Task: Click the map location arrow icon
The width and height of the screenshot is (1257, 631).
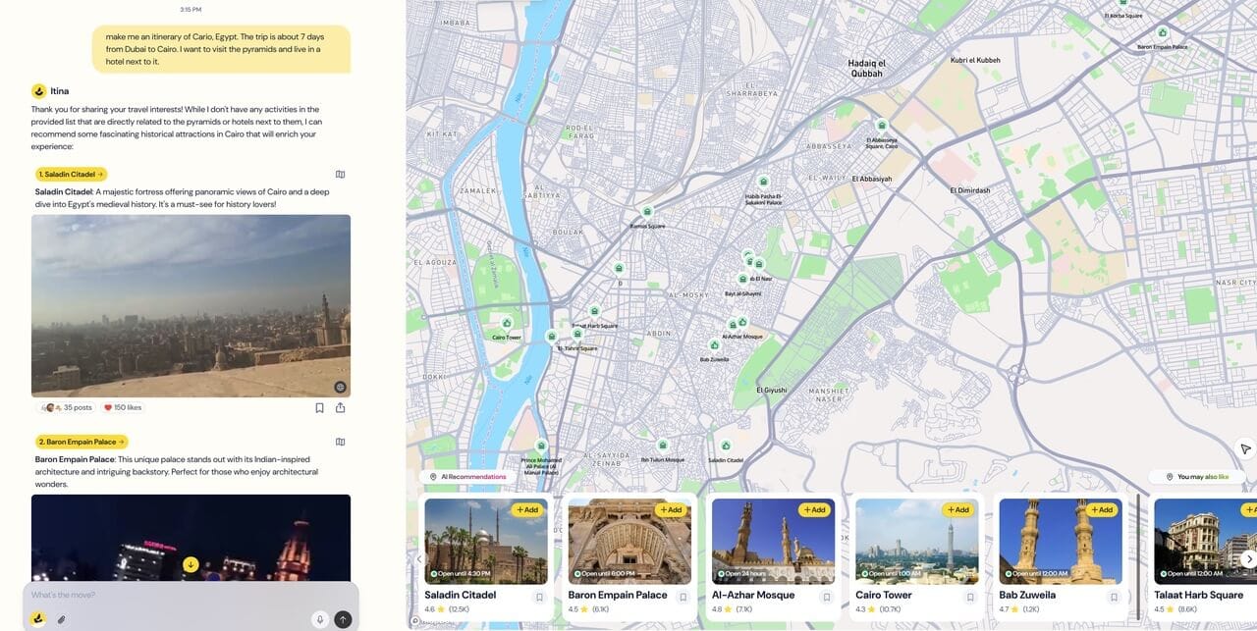Action: pyautogui.click(x=1245, y=447)
